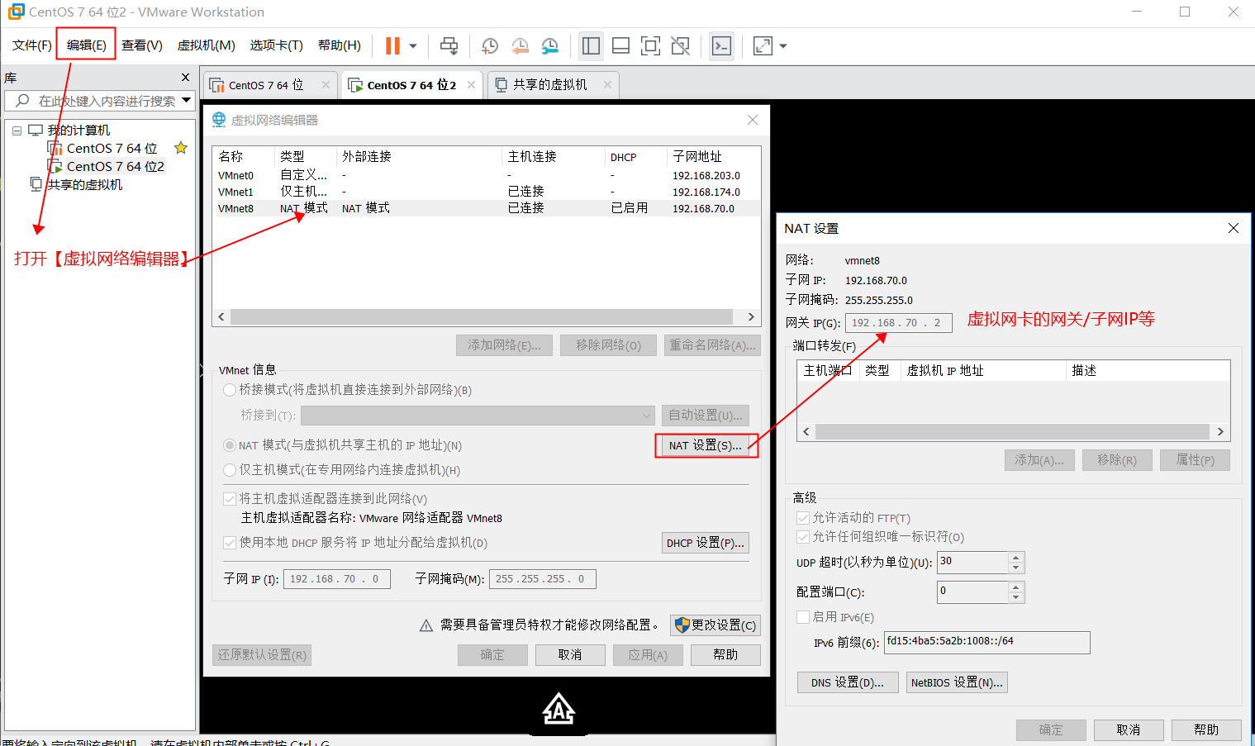Open the 文件(F) menu
This screenshot has height=746, width=1255.
[32, 45]
